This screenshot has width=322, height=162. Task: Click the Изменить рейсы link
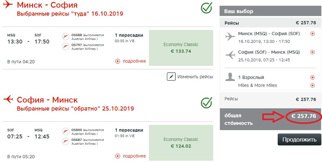tap(195, 76)
